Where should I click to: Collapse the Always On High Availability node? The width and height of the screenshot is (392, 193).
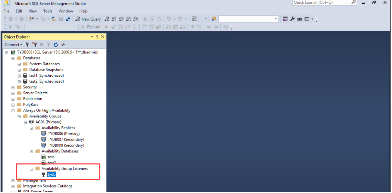13,111
